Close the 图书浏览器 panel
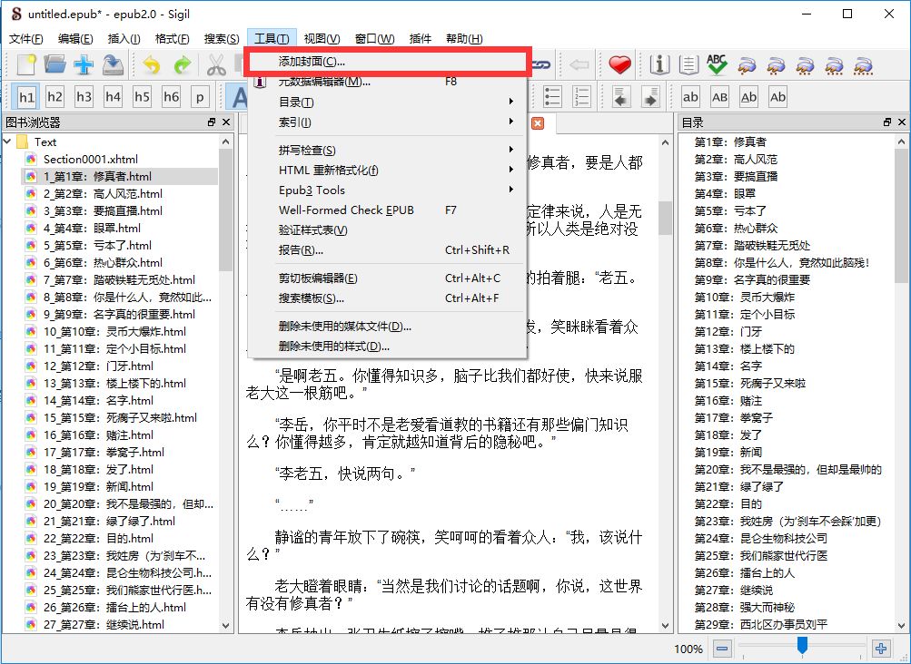This screenshot has width=911, height=664. click(226, 122)
